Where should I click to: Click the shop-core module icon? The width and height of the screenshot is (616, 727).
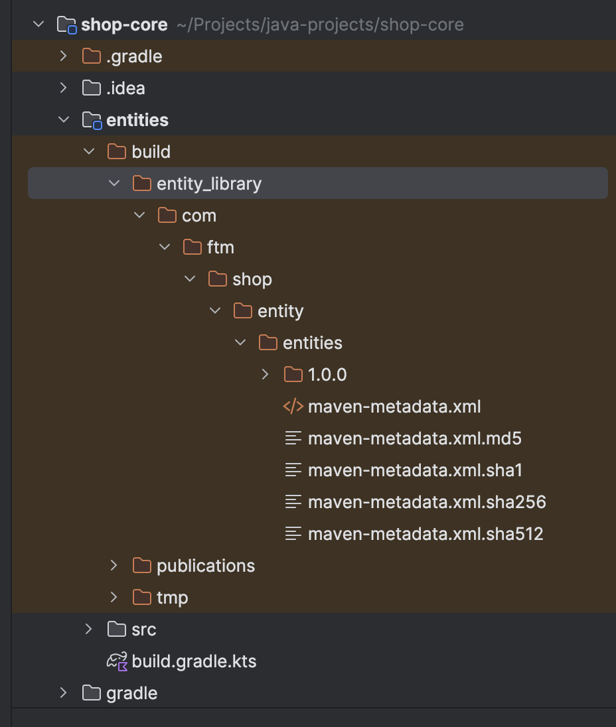(68, 25)
